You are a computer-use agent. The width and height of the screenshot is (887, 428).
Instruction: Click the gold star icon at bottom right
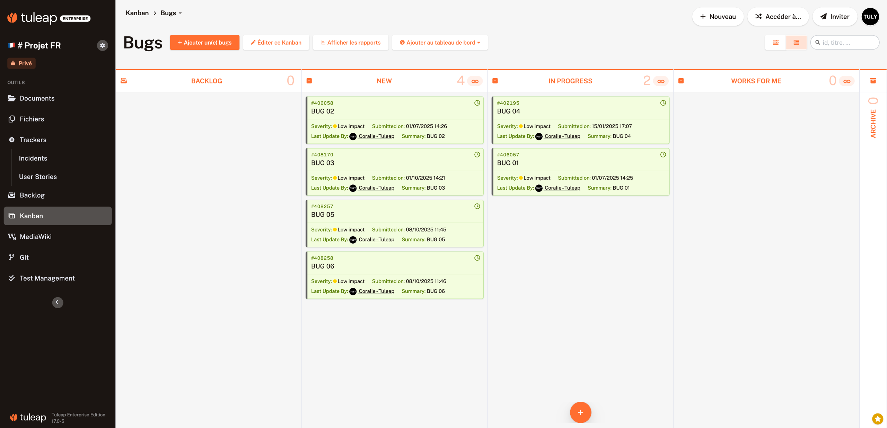pos(877,419)
